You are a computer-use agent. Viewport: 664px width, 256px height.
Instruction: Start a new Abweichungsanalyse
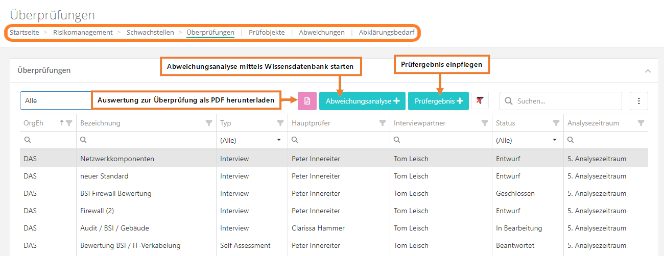[362, 101]
